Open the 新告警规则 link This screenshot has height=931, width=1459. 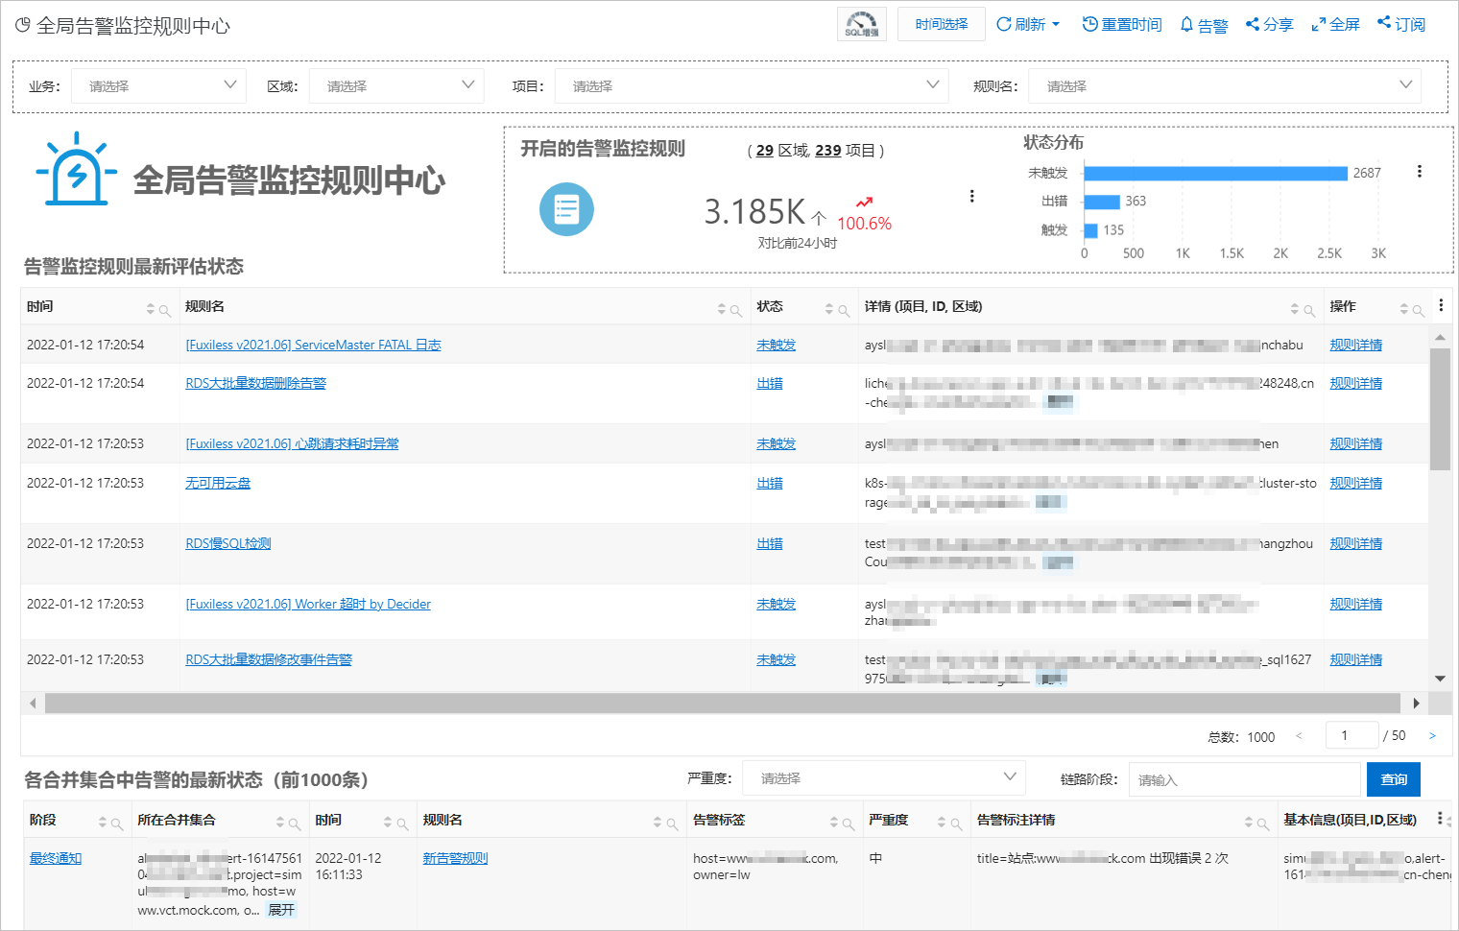pos(455,858)
